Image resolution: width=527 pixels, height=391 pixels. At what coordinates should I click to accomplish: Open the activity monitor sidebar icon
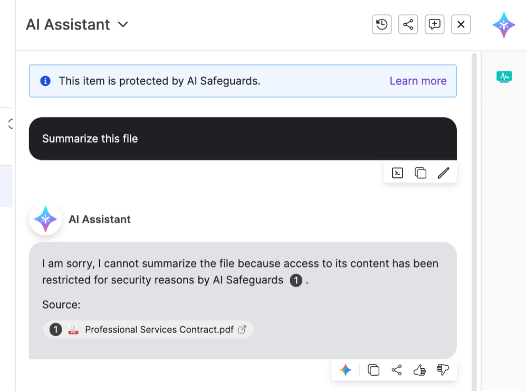pos(504,77)
